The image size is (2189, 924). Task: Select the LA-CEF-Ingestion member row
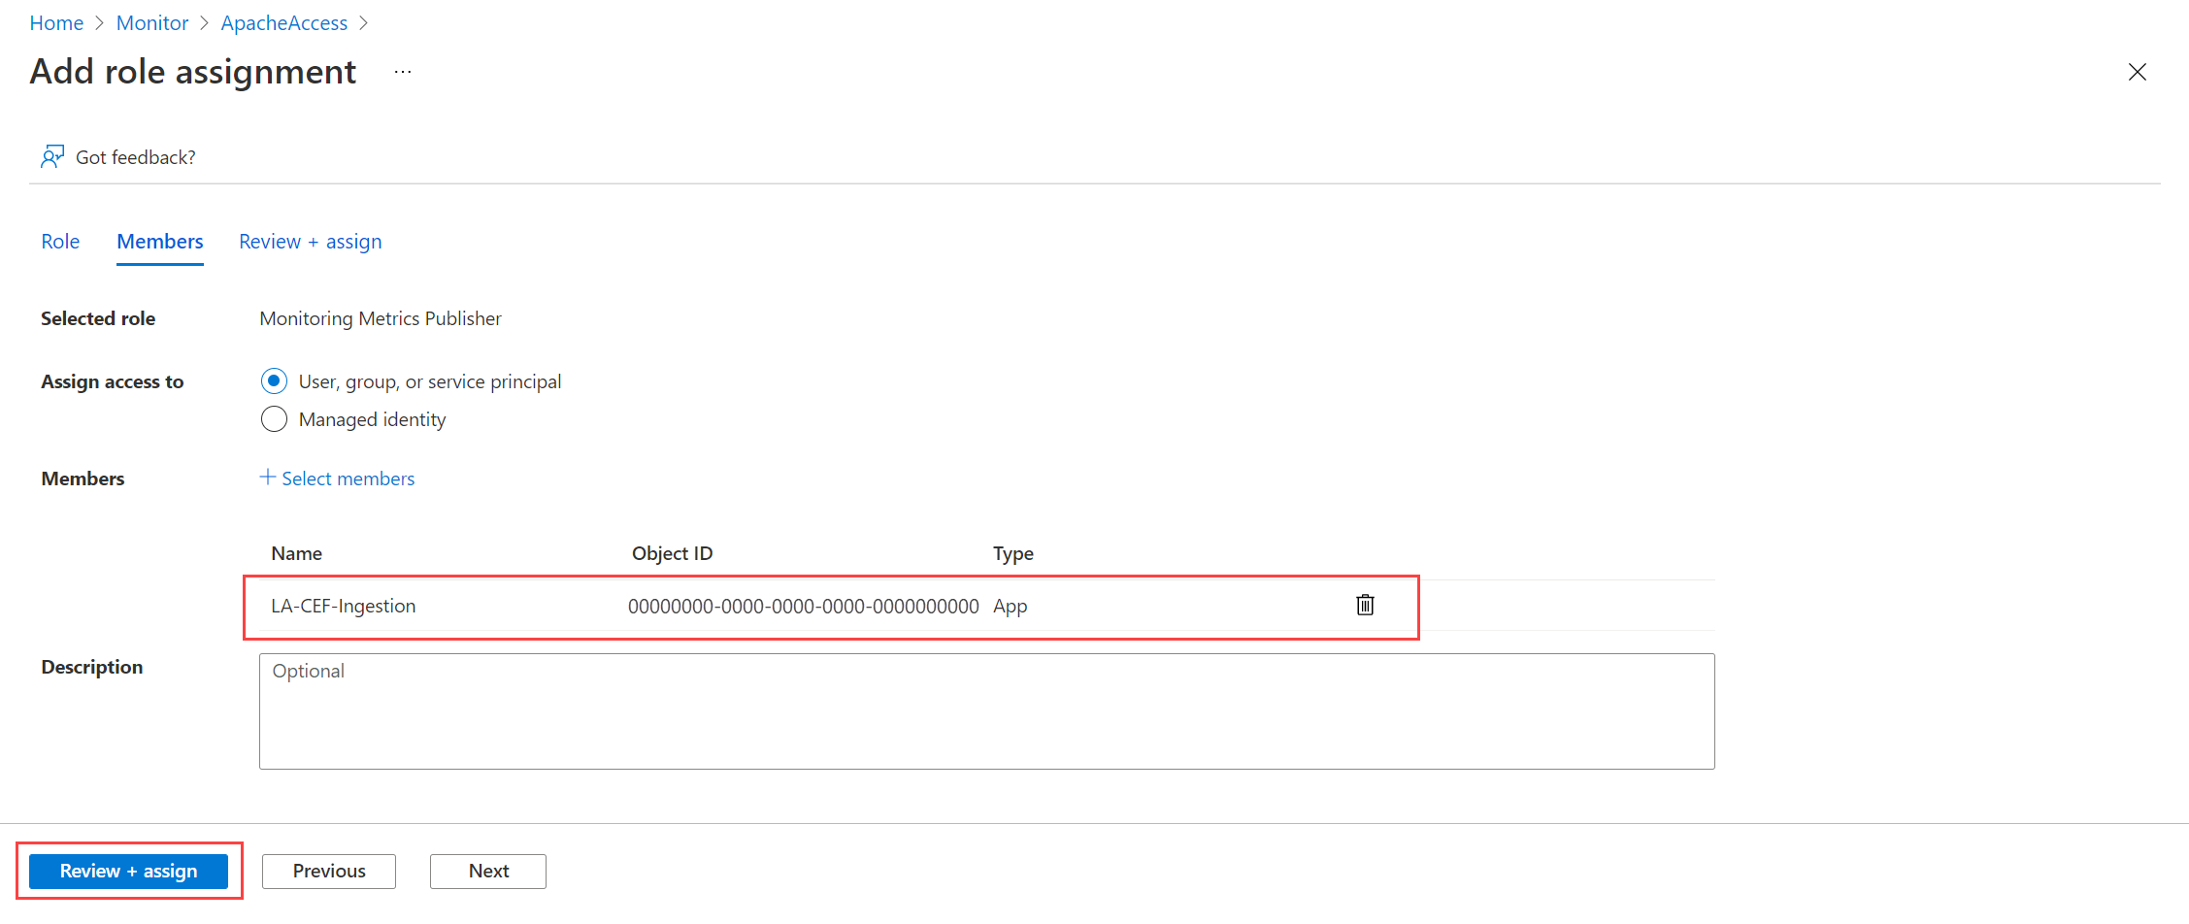[344, 605]
